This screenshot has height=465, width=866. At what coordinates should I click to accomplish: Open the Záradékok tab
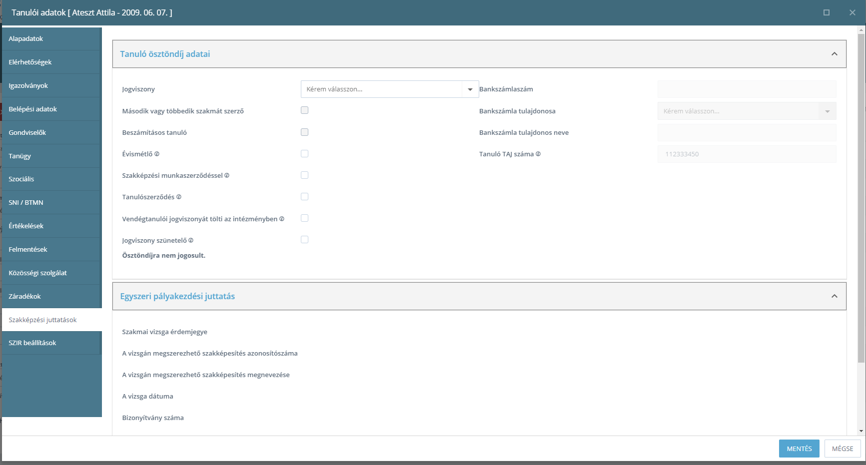pos(51,296)
